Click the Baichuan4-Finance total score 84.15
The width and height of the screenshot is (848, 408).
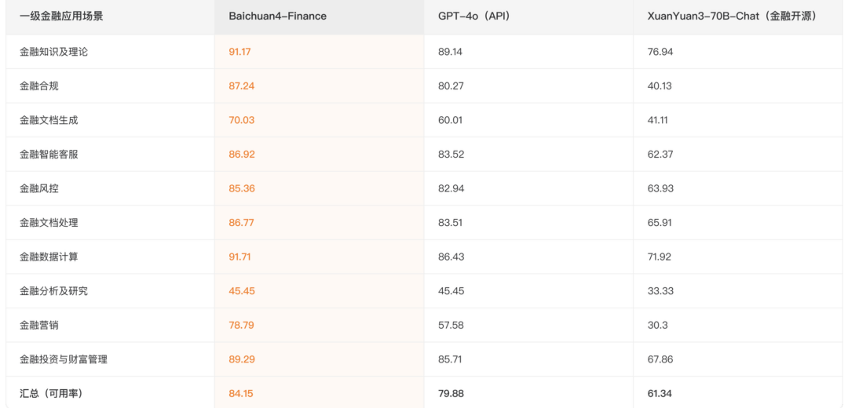[x=241, y=393]
